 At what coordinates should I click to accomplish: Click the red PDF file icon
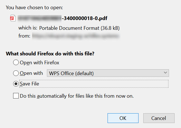tap(13, 18)
